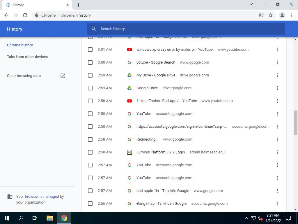Click Google Drive favicon of My Drive entry
The width and height of the screenshot is (298, 224).
[x=130, y=75]
